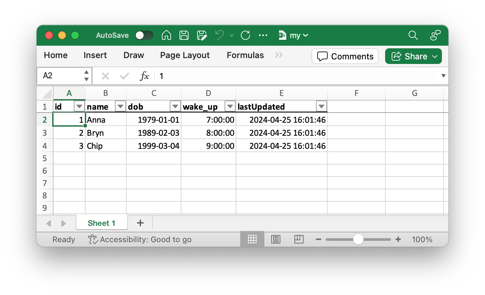
Task: Click the zoom slider handle
Action: [358, 239]
